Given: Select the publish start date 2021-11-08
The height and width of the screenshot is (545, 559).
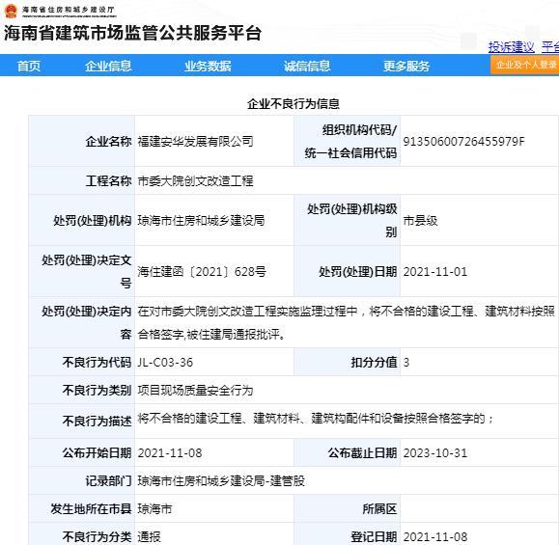Looking at the screenshot, I should [170, 453].
